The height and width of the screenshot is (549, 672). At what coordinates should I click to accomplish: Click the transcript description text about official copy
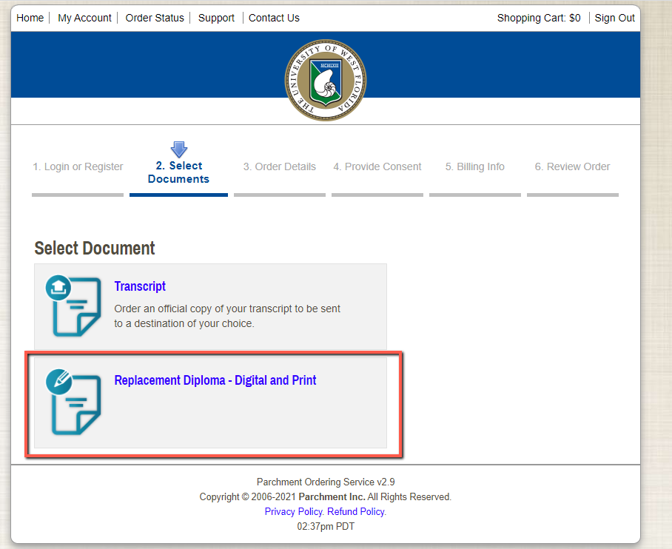pyautogui.click(x=227, y=316)
